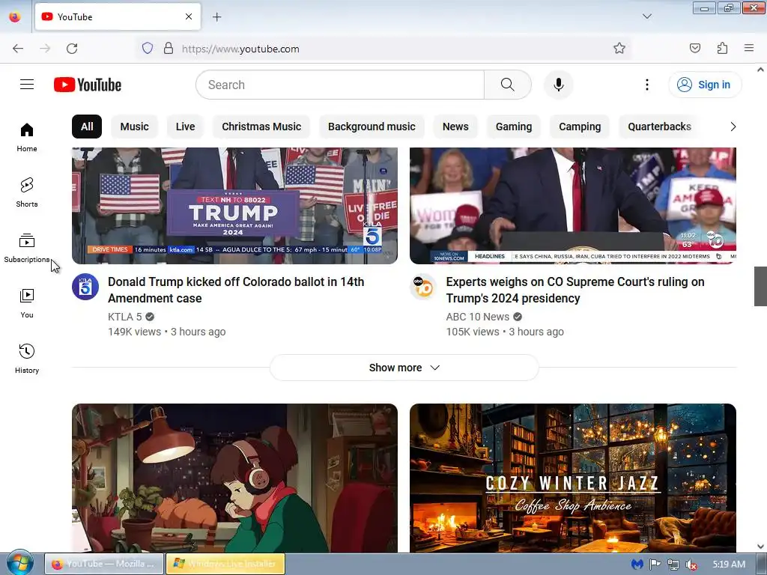The width and height of the screenshot is (767, 575).
Task: Open tracking protection shield icon
Action: click(x=148, y=49)
